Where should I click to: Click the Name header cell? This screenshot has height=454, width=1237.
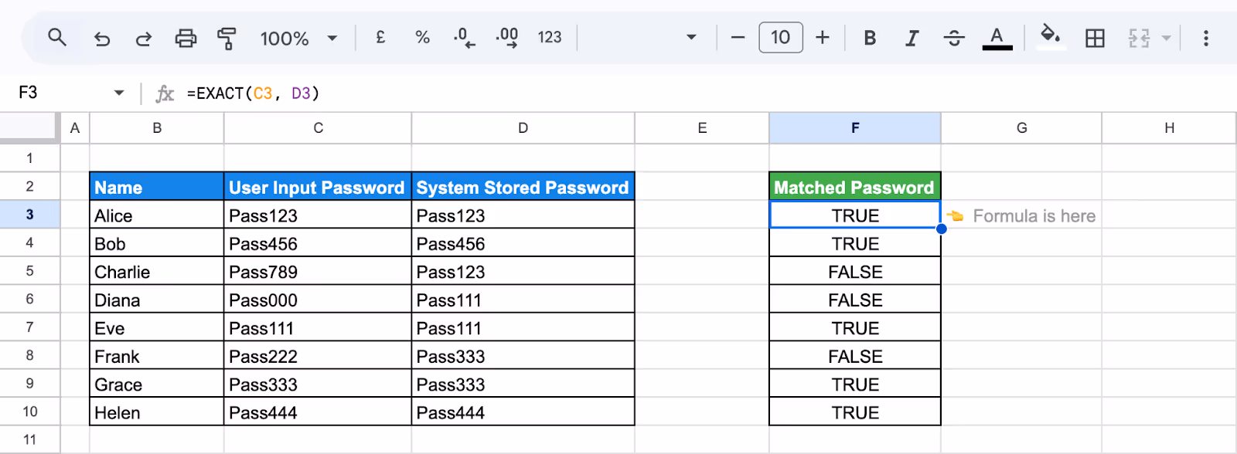pyautogui.click(x=157, y=187)
